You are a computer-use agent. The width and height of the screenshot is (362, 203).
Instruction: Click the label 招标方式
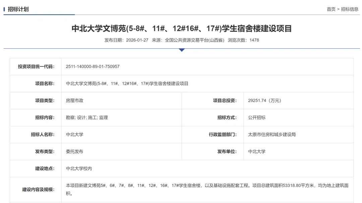[x=227, y=118]
